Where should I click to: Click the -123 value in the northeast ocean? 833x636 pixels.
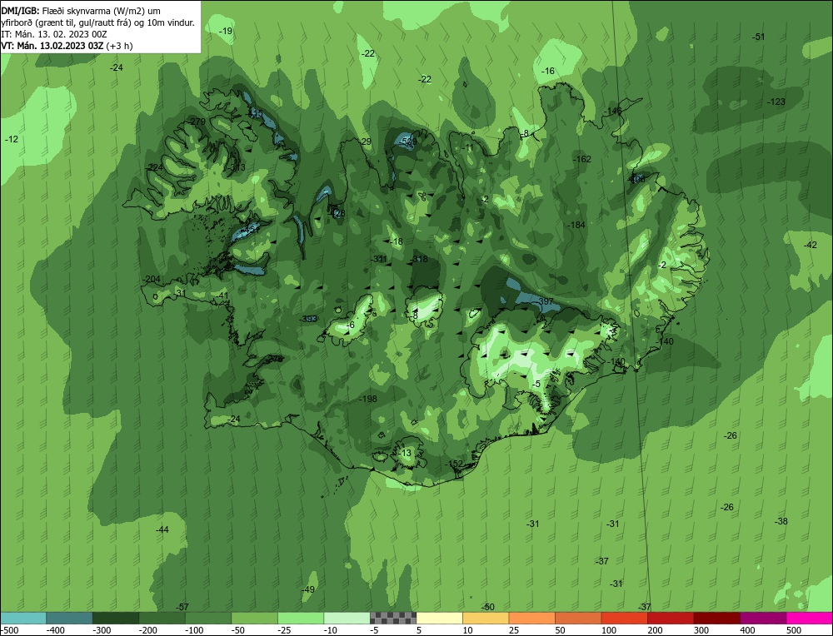coord(776,102)
